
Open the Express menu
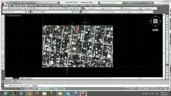pos(97,6)
